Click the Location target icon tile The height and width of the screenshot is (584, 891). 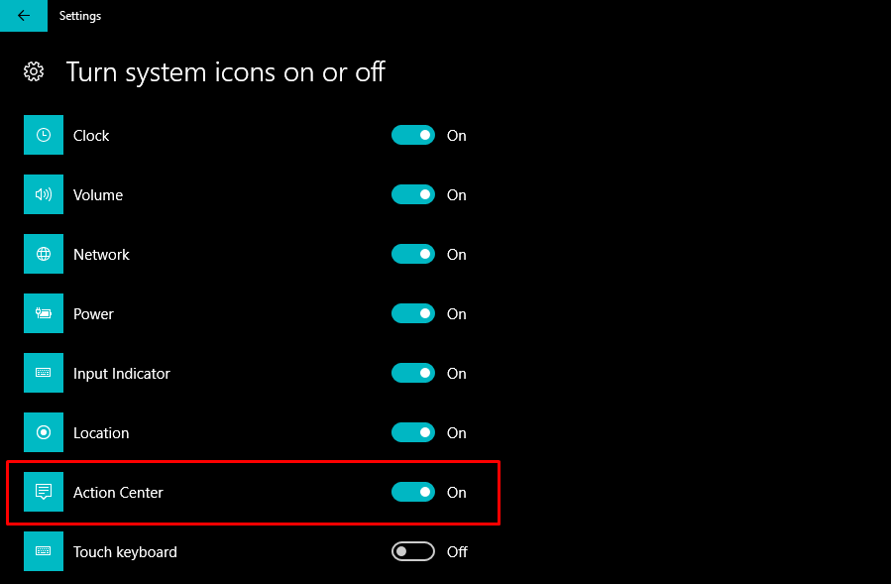[x=44, y=433]
